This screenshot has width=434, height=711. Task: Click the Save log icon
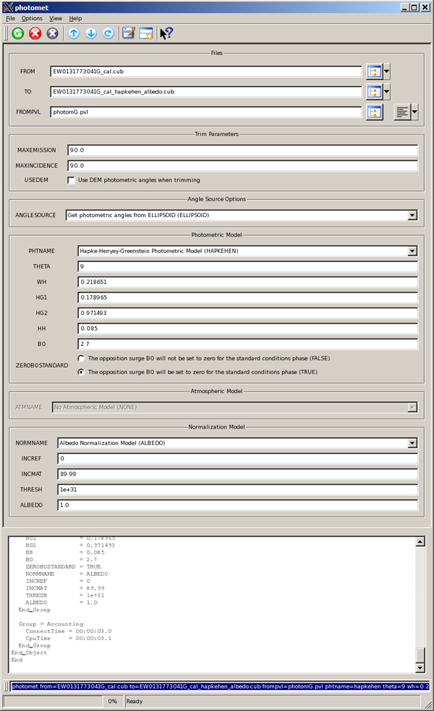pos(129,33)
